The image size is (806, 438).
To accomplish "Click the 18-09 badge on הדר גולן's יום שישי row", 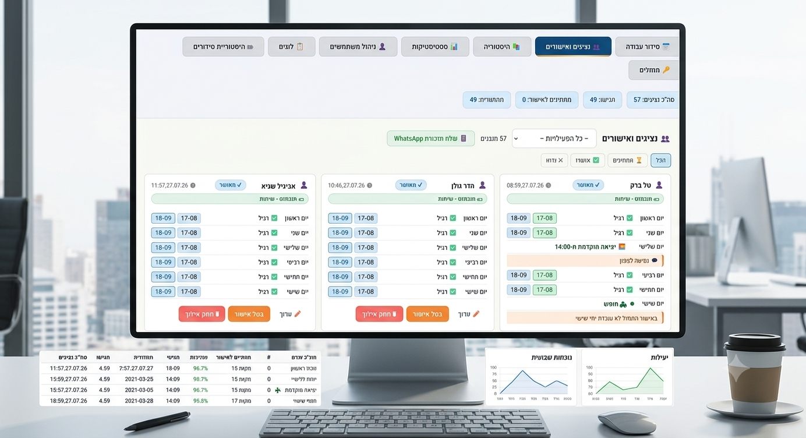I will pyautogui.click(x=340, y=291).
